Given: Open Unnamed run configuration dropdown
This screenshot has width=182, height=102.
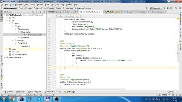Looking at the screenshot, I should tap(156, 8).
